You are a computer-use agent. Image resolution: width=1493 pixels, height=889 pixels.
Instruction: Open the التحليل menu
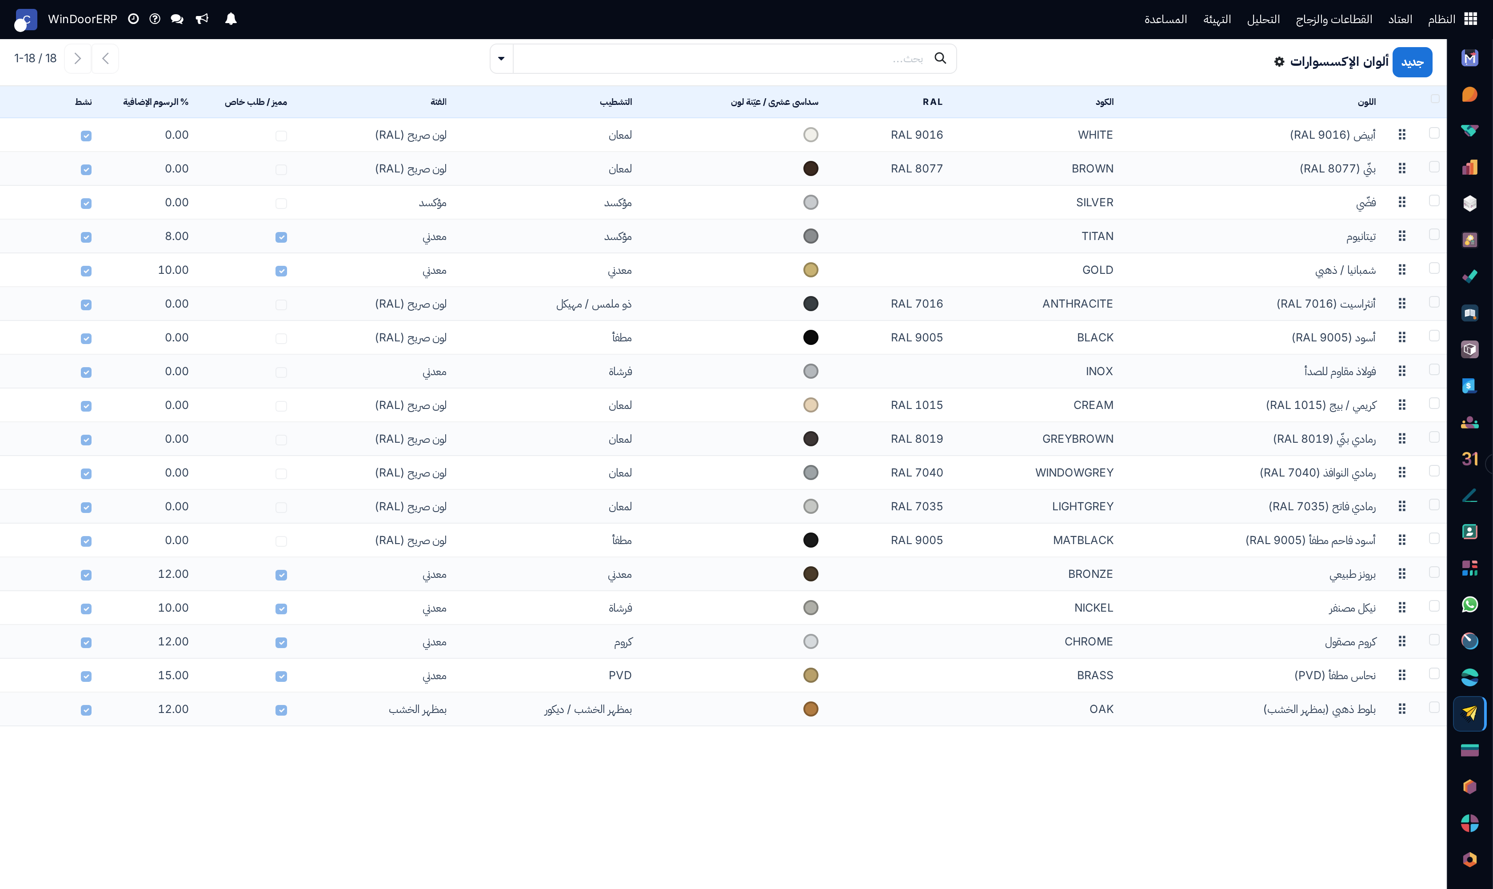click(1263, 19)
